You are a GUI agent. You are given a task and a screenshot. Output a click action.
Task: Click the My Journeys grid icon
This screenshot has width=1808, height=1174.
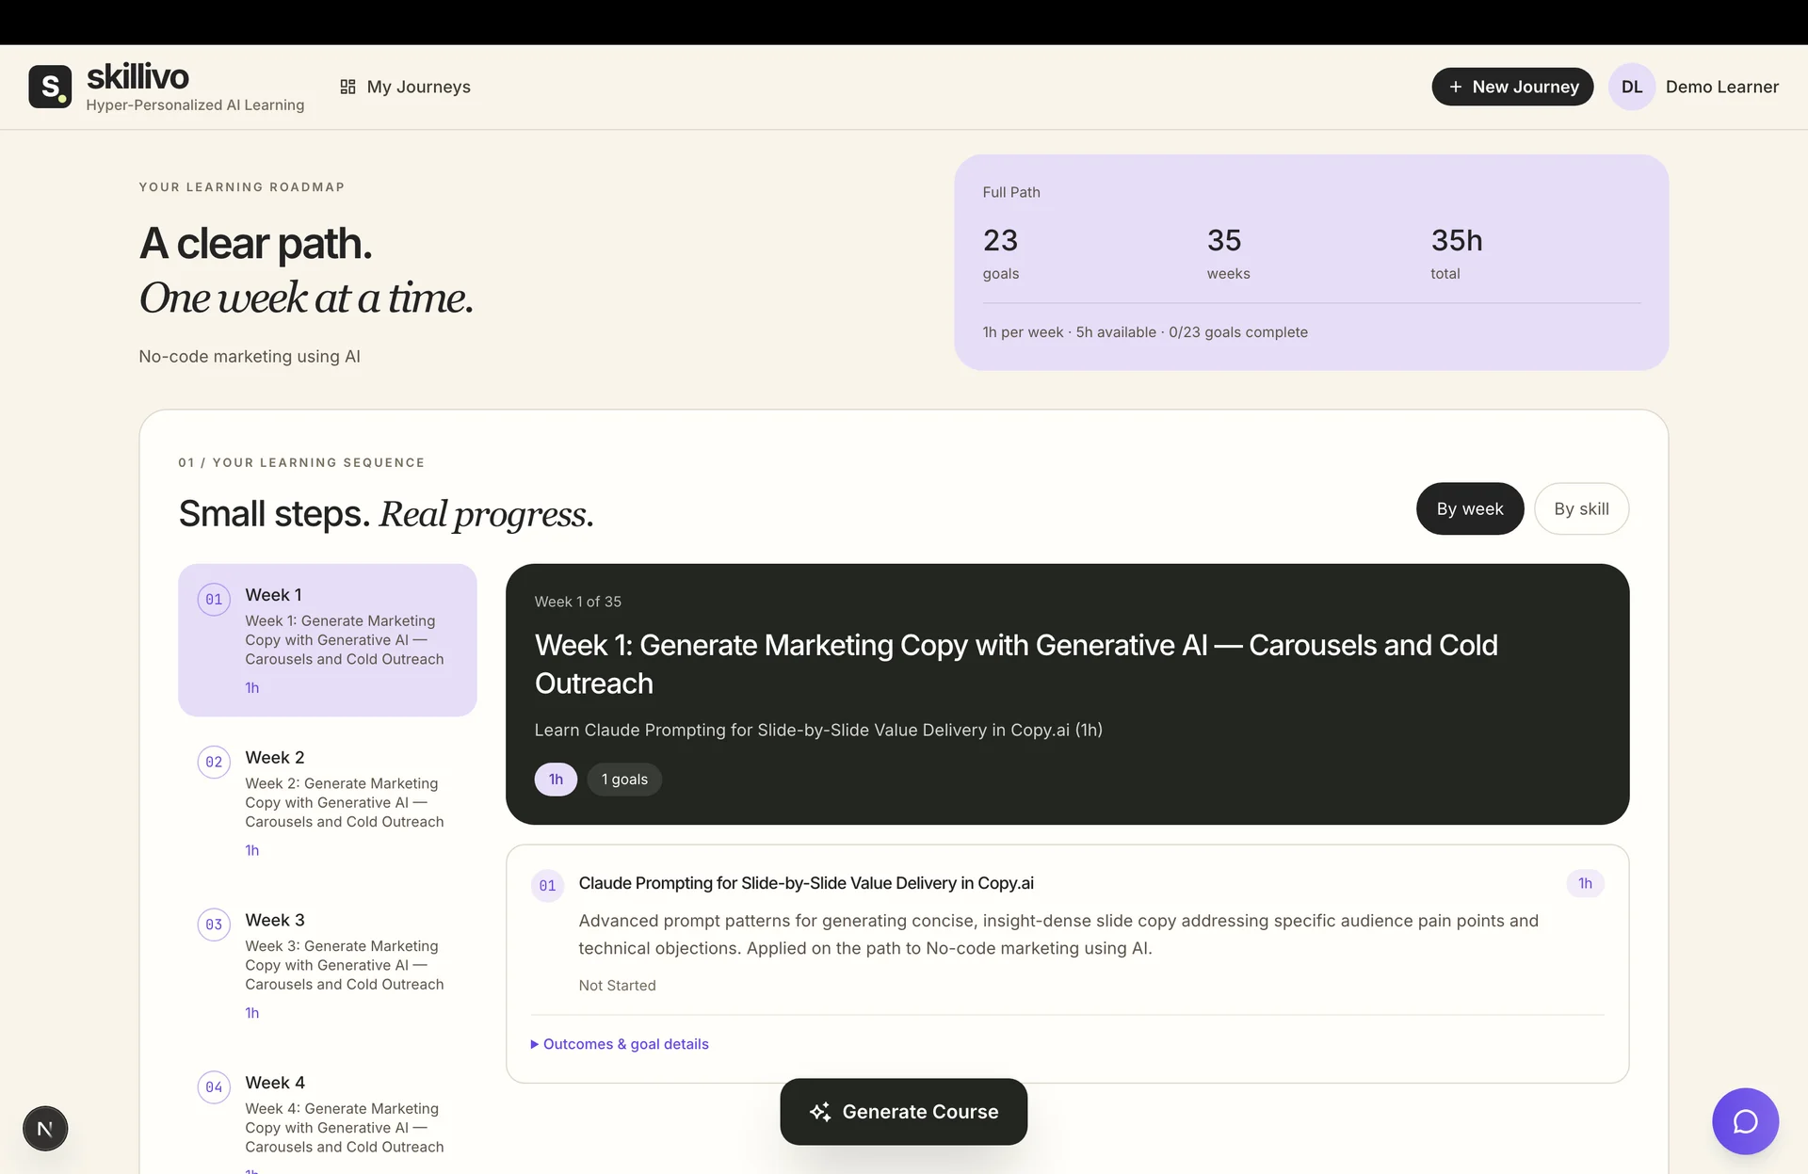[x=347, y=87]
